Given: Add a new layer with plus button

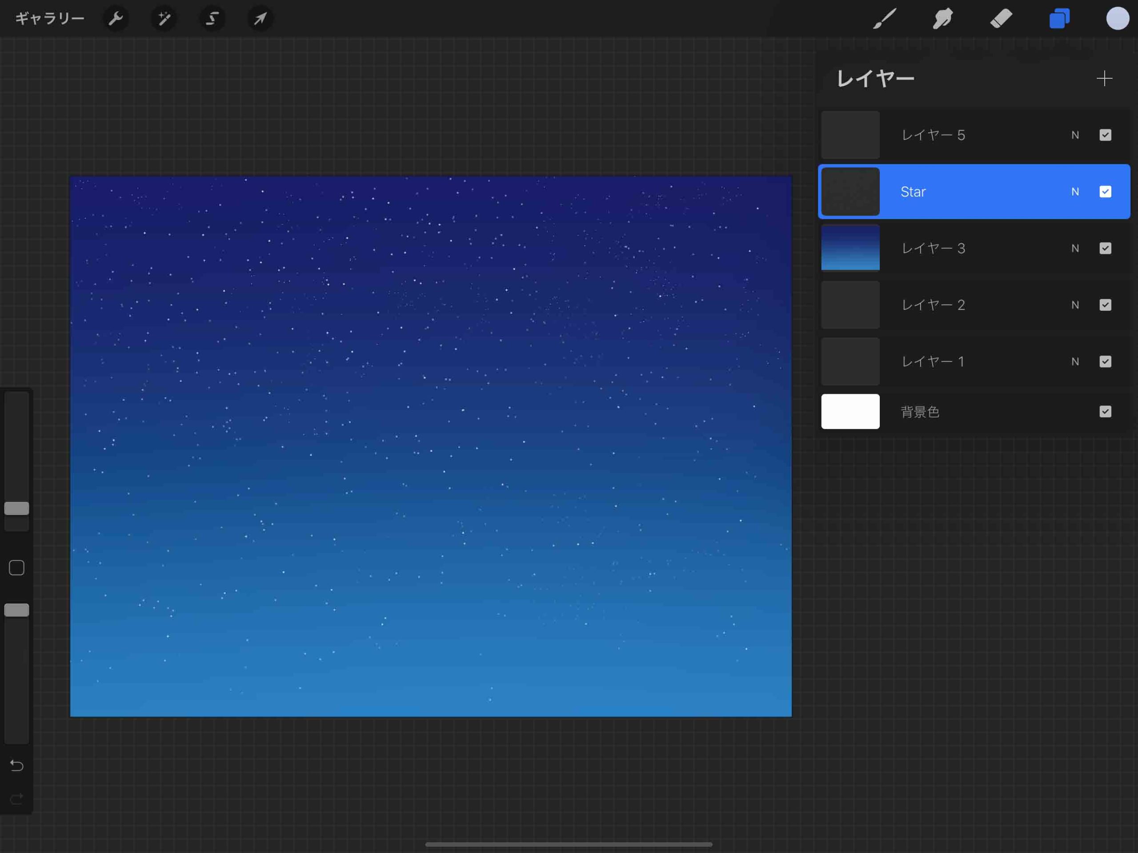Looking at the screenshot, I should [x=1104, y=79].
